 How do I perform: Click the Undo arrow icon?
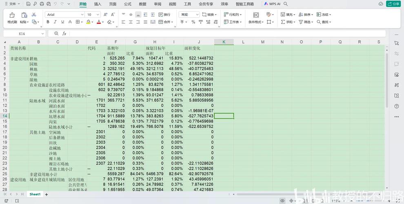pos(55,4)
